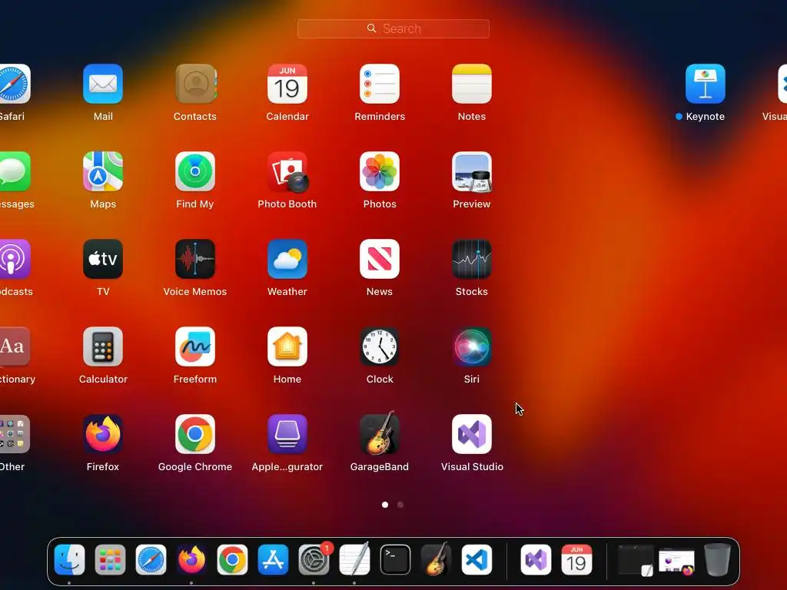Open the Clock app

pos(380,346)
